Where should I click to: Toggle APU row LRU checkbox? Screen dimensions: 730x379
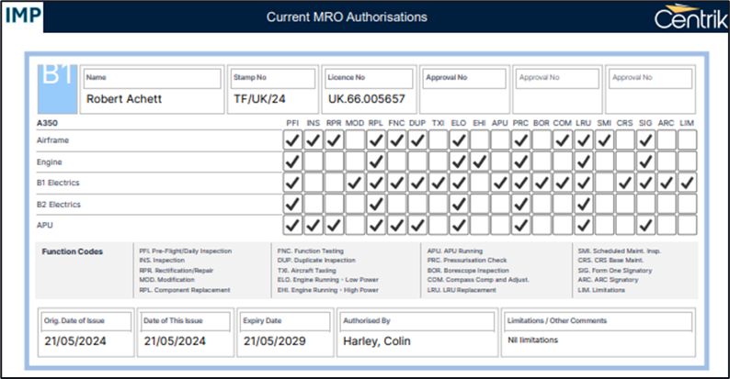pyautogui.click(x=583, y=224)
